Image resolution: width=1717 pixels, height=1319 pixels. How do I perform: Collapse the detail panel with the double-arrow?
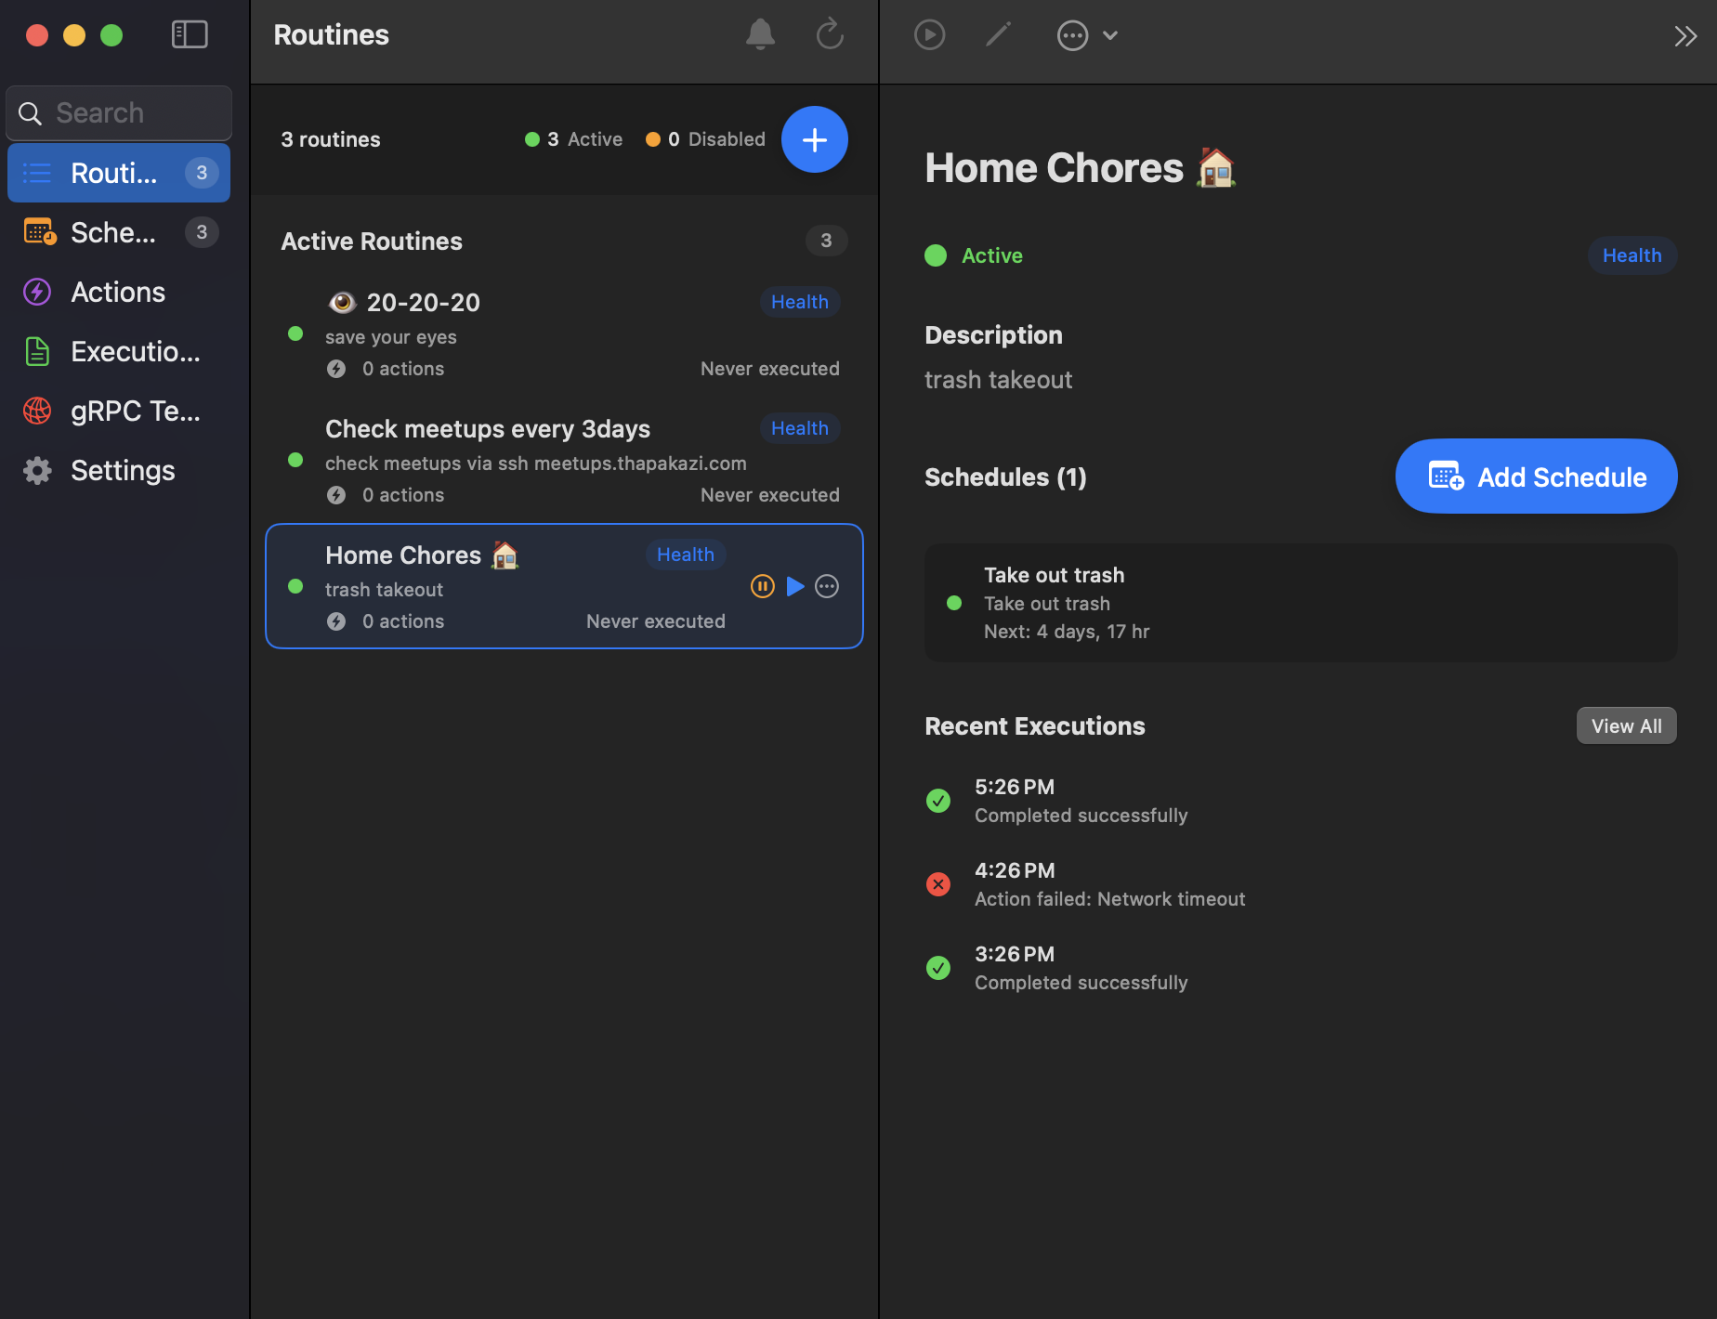1686,36
